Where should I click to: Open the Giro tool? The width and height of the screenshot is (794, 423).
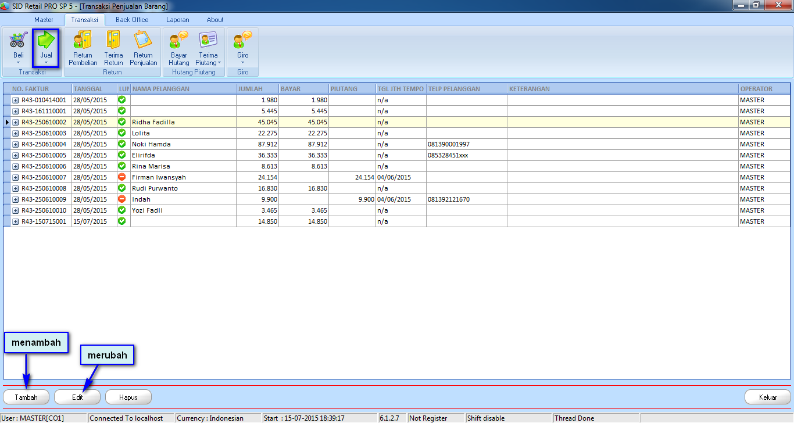(243, 46)
